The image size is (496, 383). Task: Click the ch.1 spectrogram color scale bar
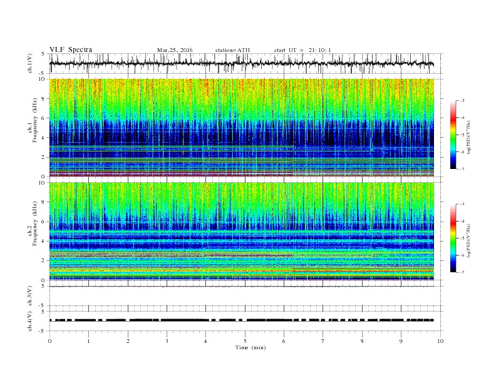coord(453,135)
